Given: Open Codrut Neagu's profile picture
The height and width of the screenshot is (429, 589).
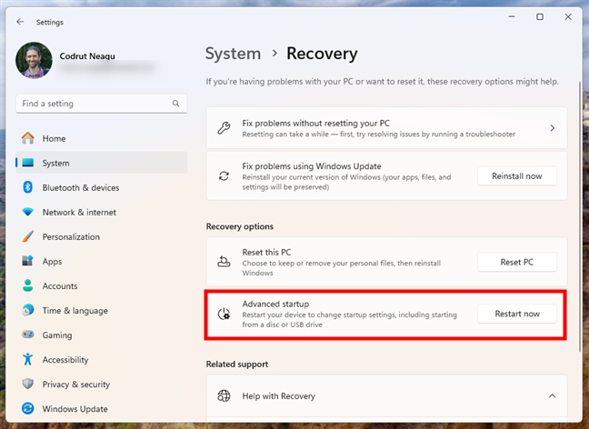Looking at the screenshot, I should click(x=34, y=60).
